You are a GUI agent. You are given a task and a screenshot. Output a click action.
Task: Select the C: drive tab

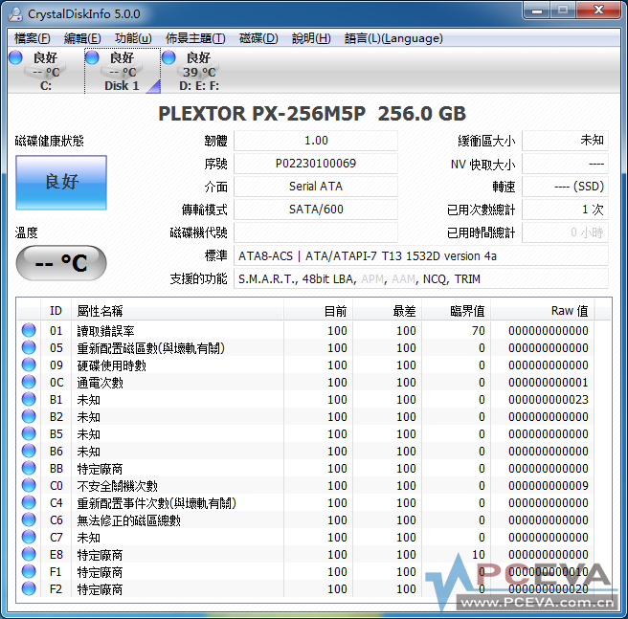click(46, 71)
